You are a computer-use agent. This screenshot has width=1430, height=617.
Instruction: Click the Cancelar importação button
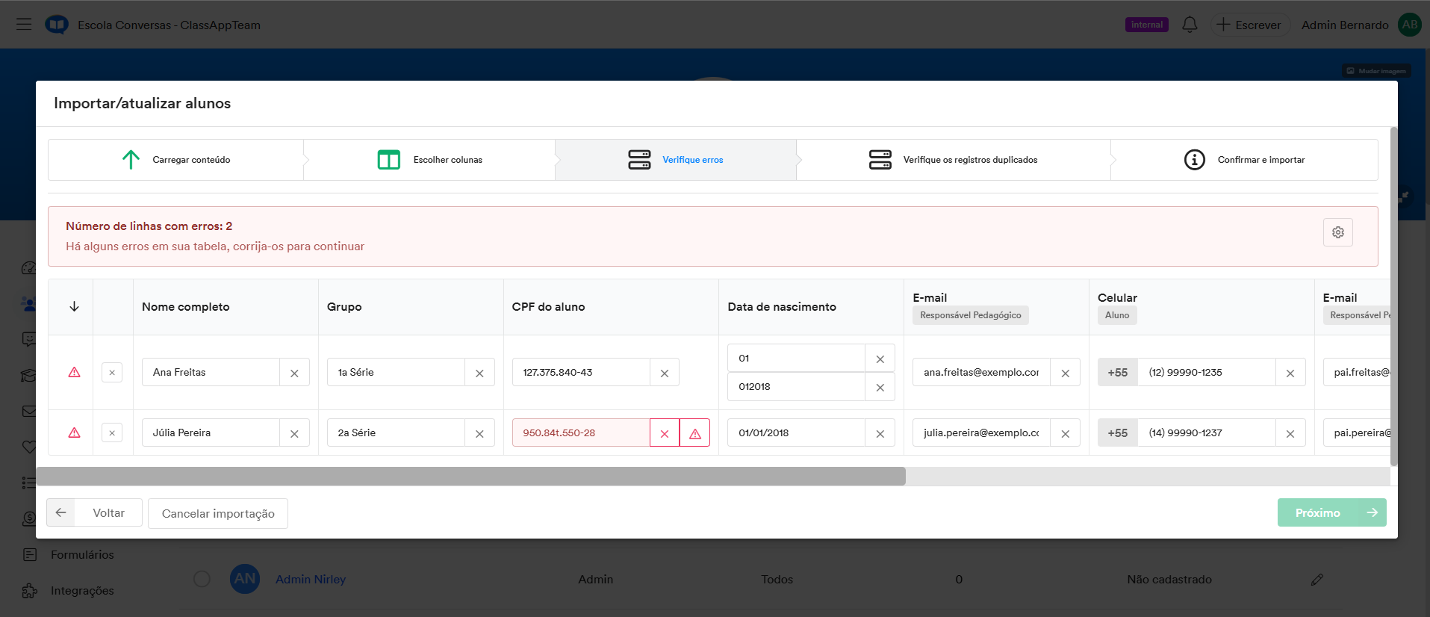coord(218,513)
